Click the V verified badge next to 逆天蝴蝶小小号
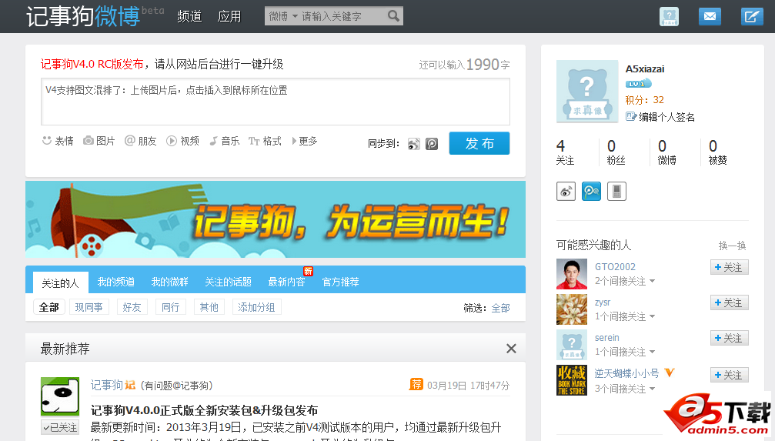Image resolution: width=775 pixels, height=441 pixels. pyautogui.click(x=670, y=373)
